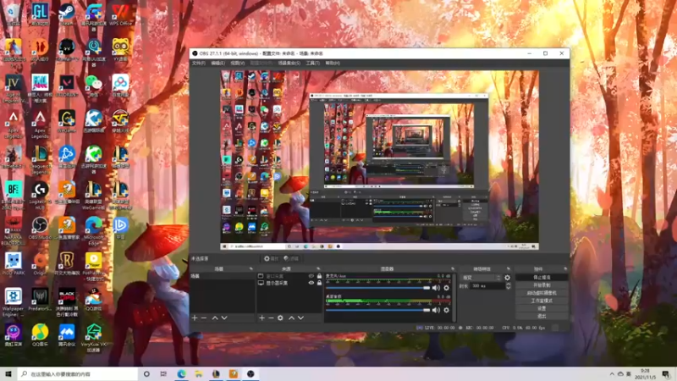The height and width of the screenshot is (381, 677).
Task: Open Steam desktop shortcut
Action: (67, 14)
